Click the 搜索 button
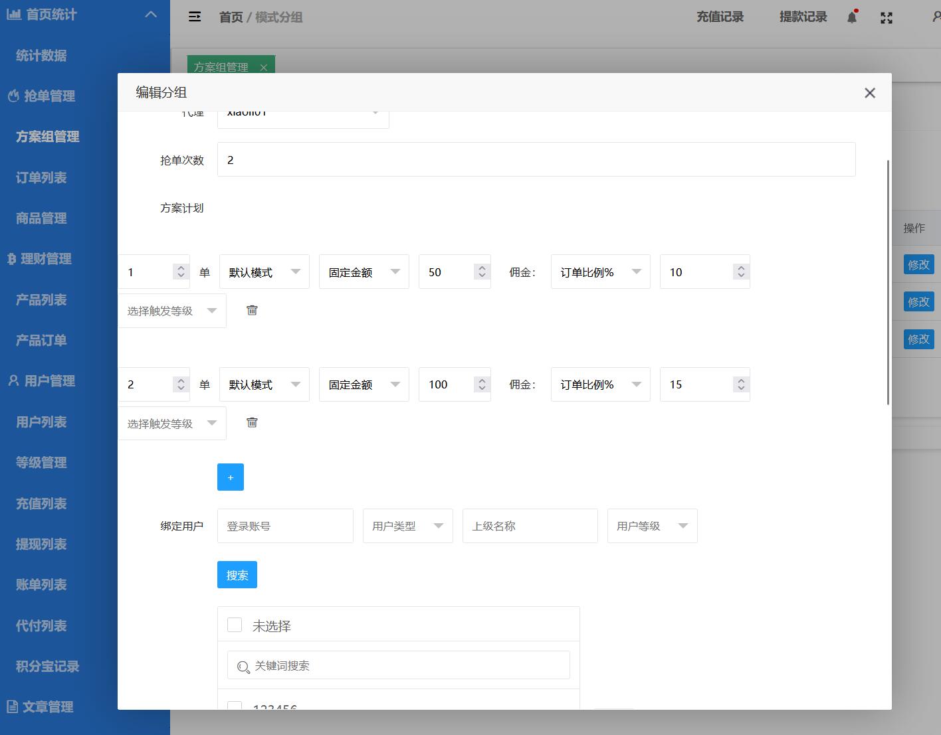The width and height of the screenshot is (941, 735). [237, 575]
